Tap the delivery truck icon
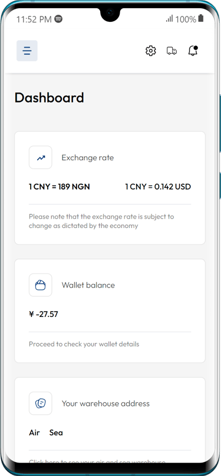 point(171,51)
